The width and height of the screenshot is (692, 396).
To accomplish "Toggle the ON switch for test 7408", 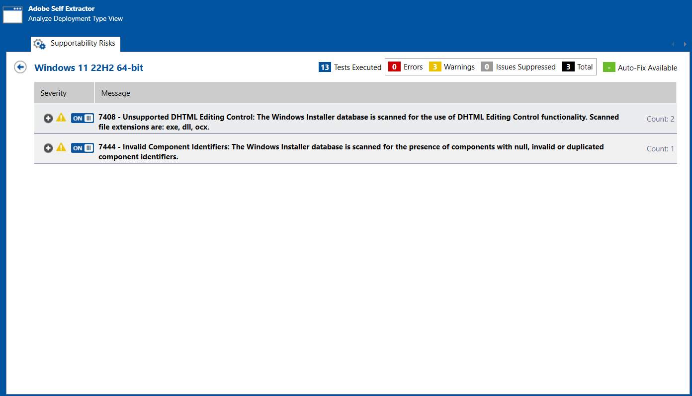I will (83, 118).
